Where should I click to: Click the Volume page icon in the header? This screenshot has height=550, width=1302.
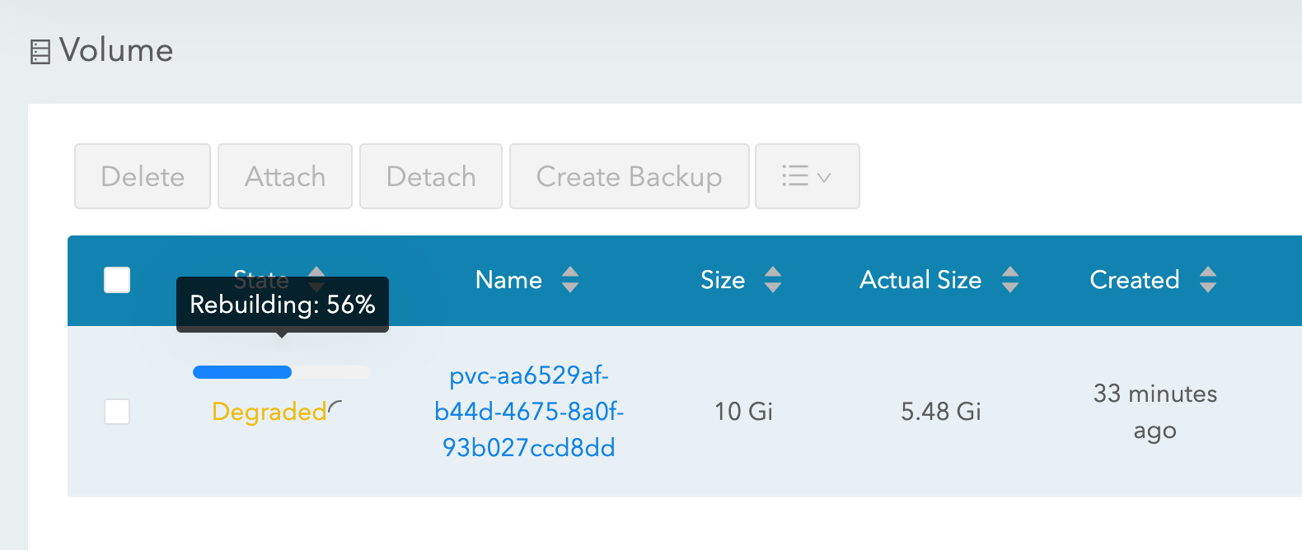[x=40, y=52]
